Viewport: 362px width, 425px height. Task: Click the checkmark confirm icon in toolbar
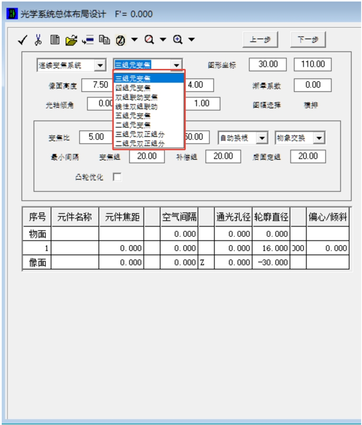(x=22, y=40)
